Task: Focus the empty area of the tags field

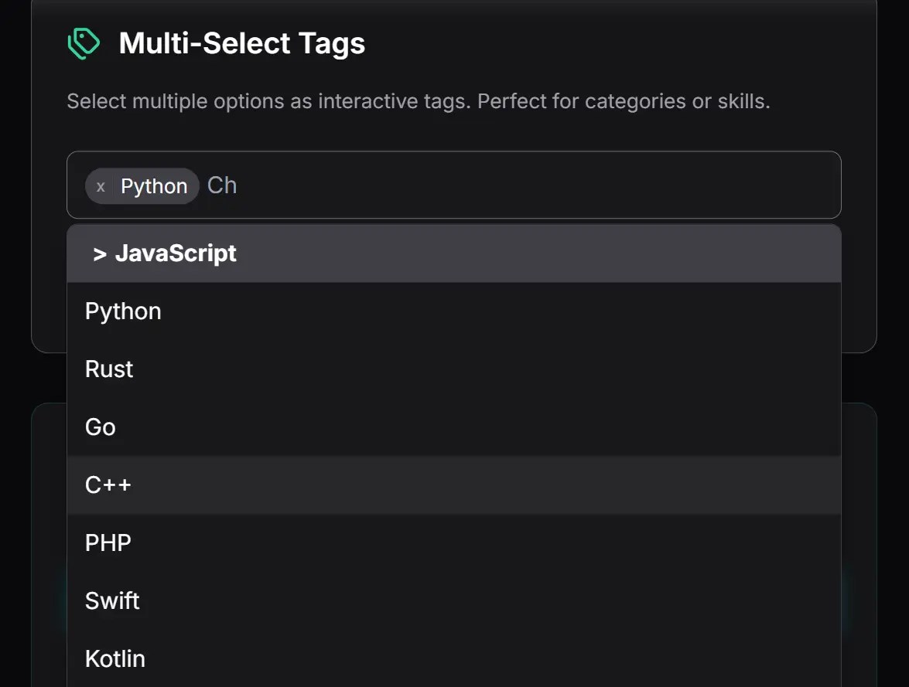Action: click(x=542, y=185)
